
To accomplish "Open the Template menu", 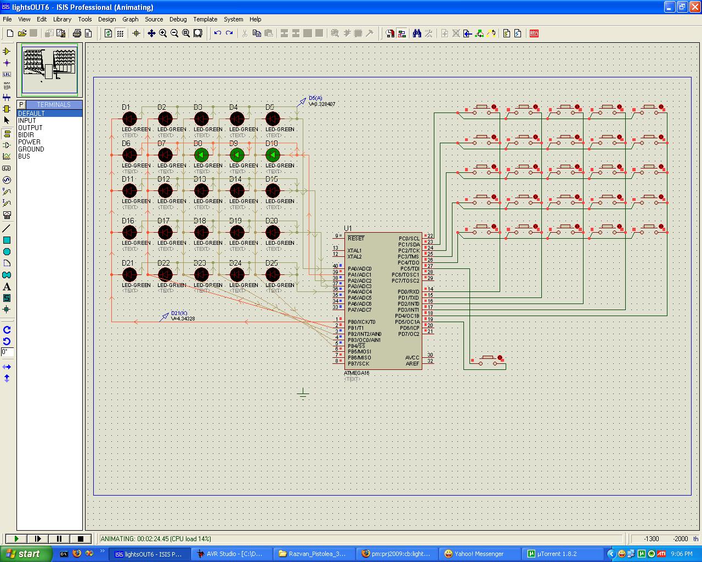I will point(205,19).
